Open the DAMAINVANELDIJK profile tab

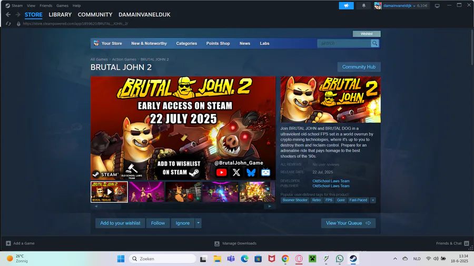click(144, 15)
